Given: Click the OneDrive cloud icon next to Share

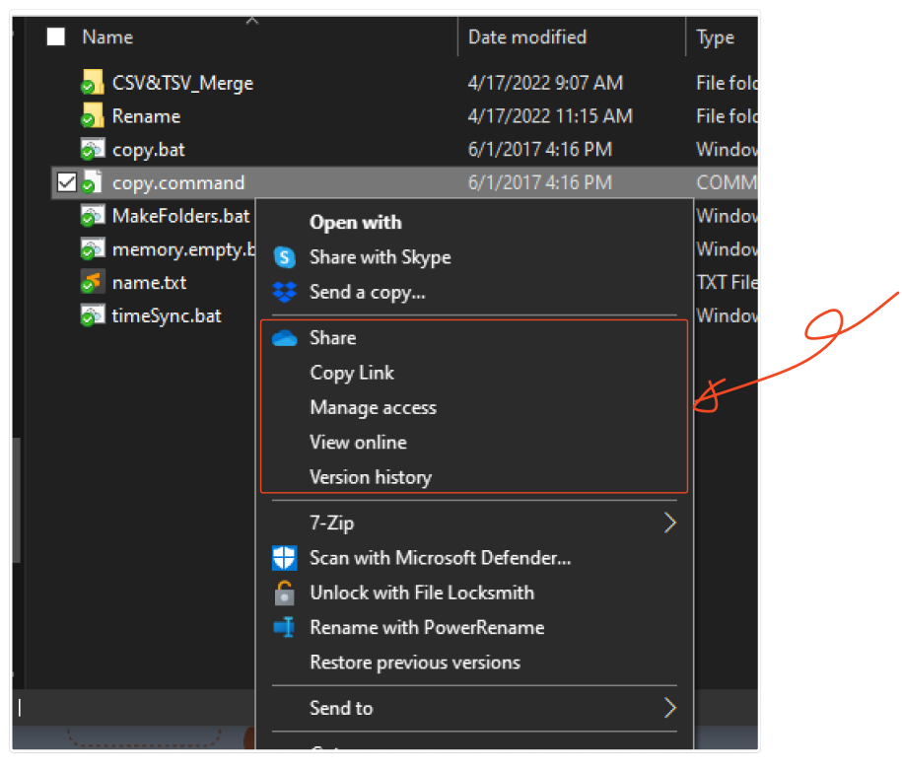Looking at the screenshot, I should tap(284, 338).
